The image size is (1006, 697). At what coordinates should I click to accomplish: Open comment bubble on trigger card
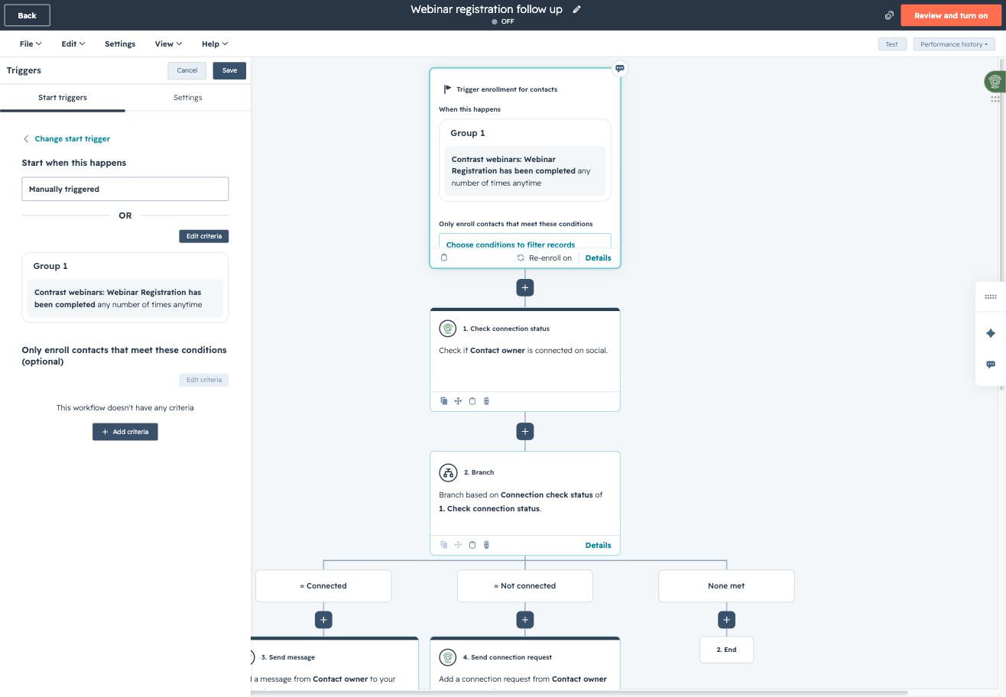click(620, 68)
